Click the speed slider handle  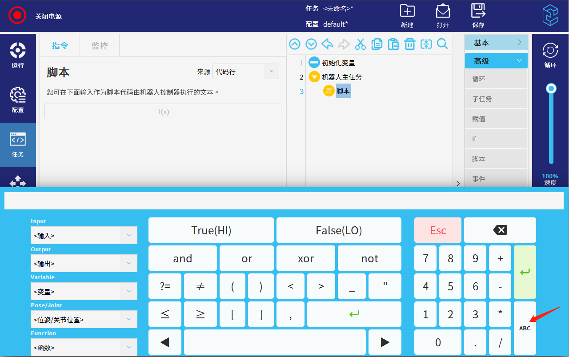pos(551,88)
